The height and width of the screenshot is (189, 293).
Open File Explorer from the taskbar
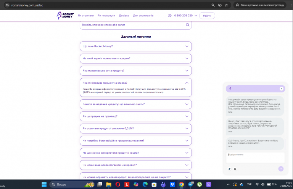109,184
